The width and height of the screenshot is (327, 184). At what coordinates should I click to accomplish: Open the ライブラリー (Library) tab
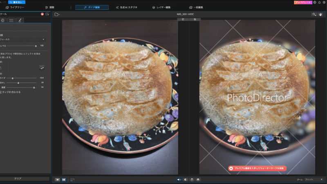point(15,7)
